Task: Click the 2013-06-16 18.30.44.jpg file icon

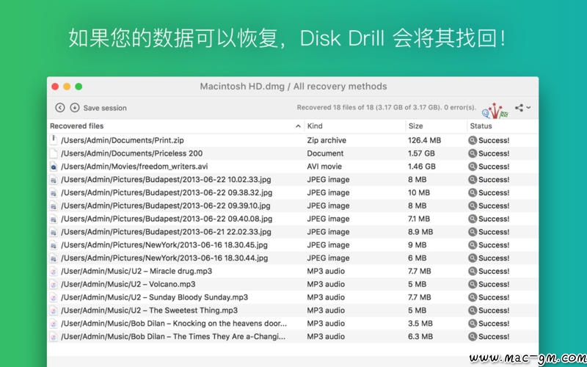Action: pyautogui.click(x=54, y=258)
